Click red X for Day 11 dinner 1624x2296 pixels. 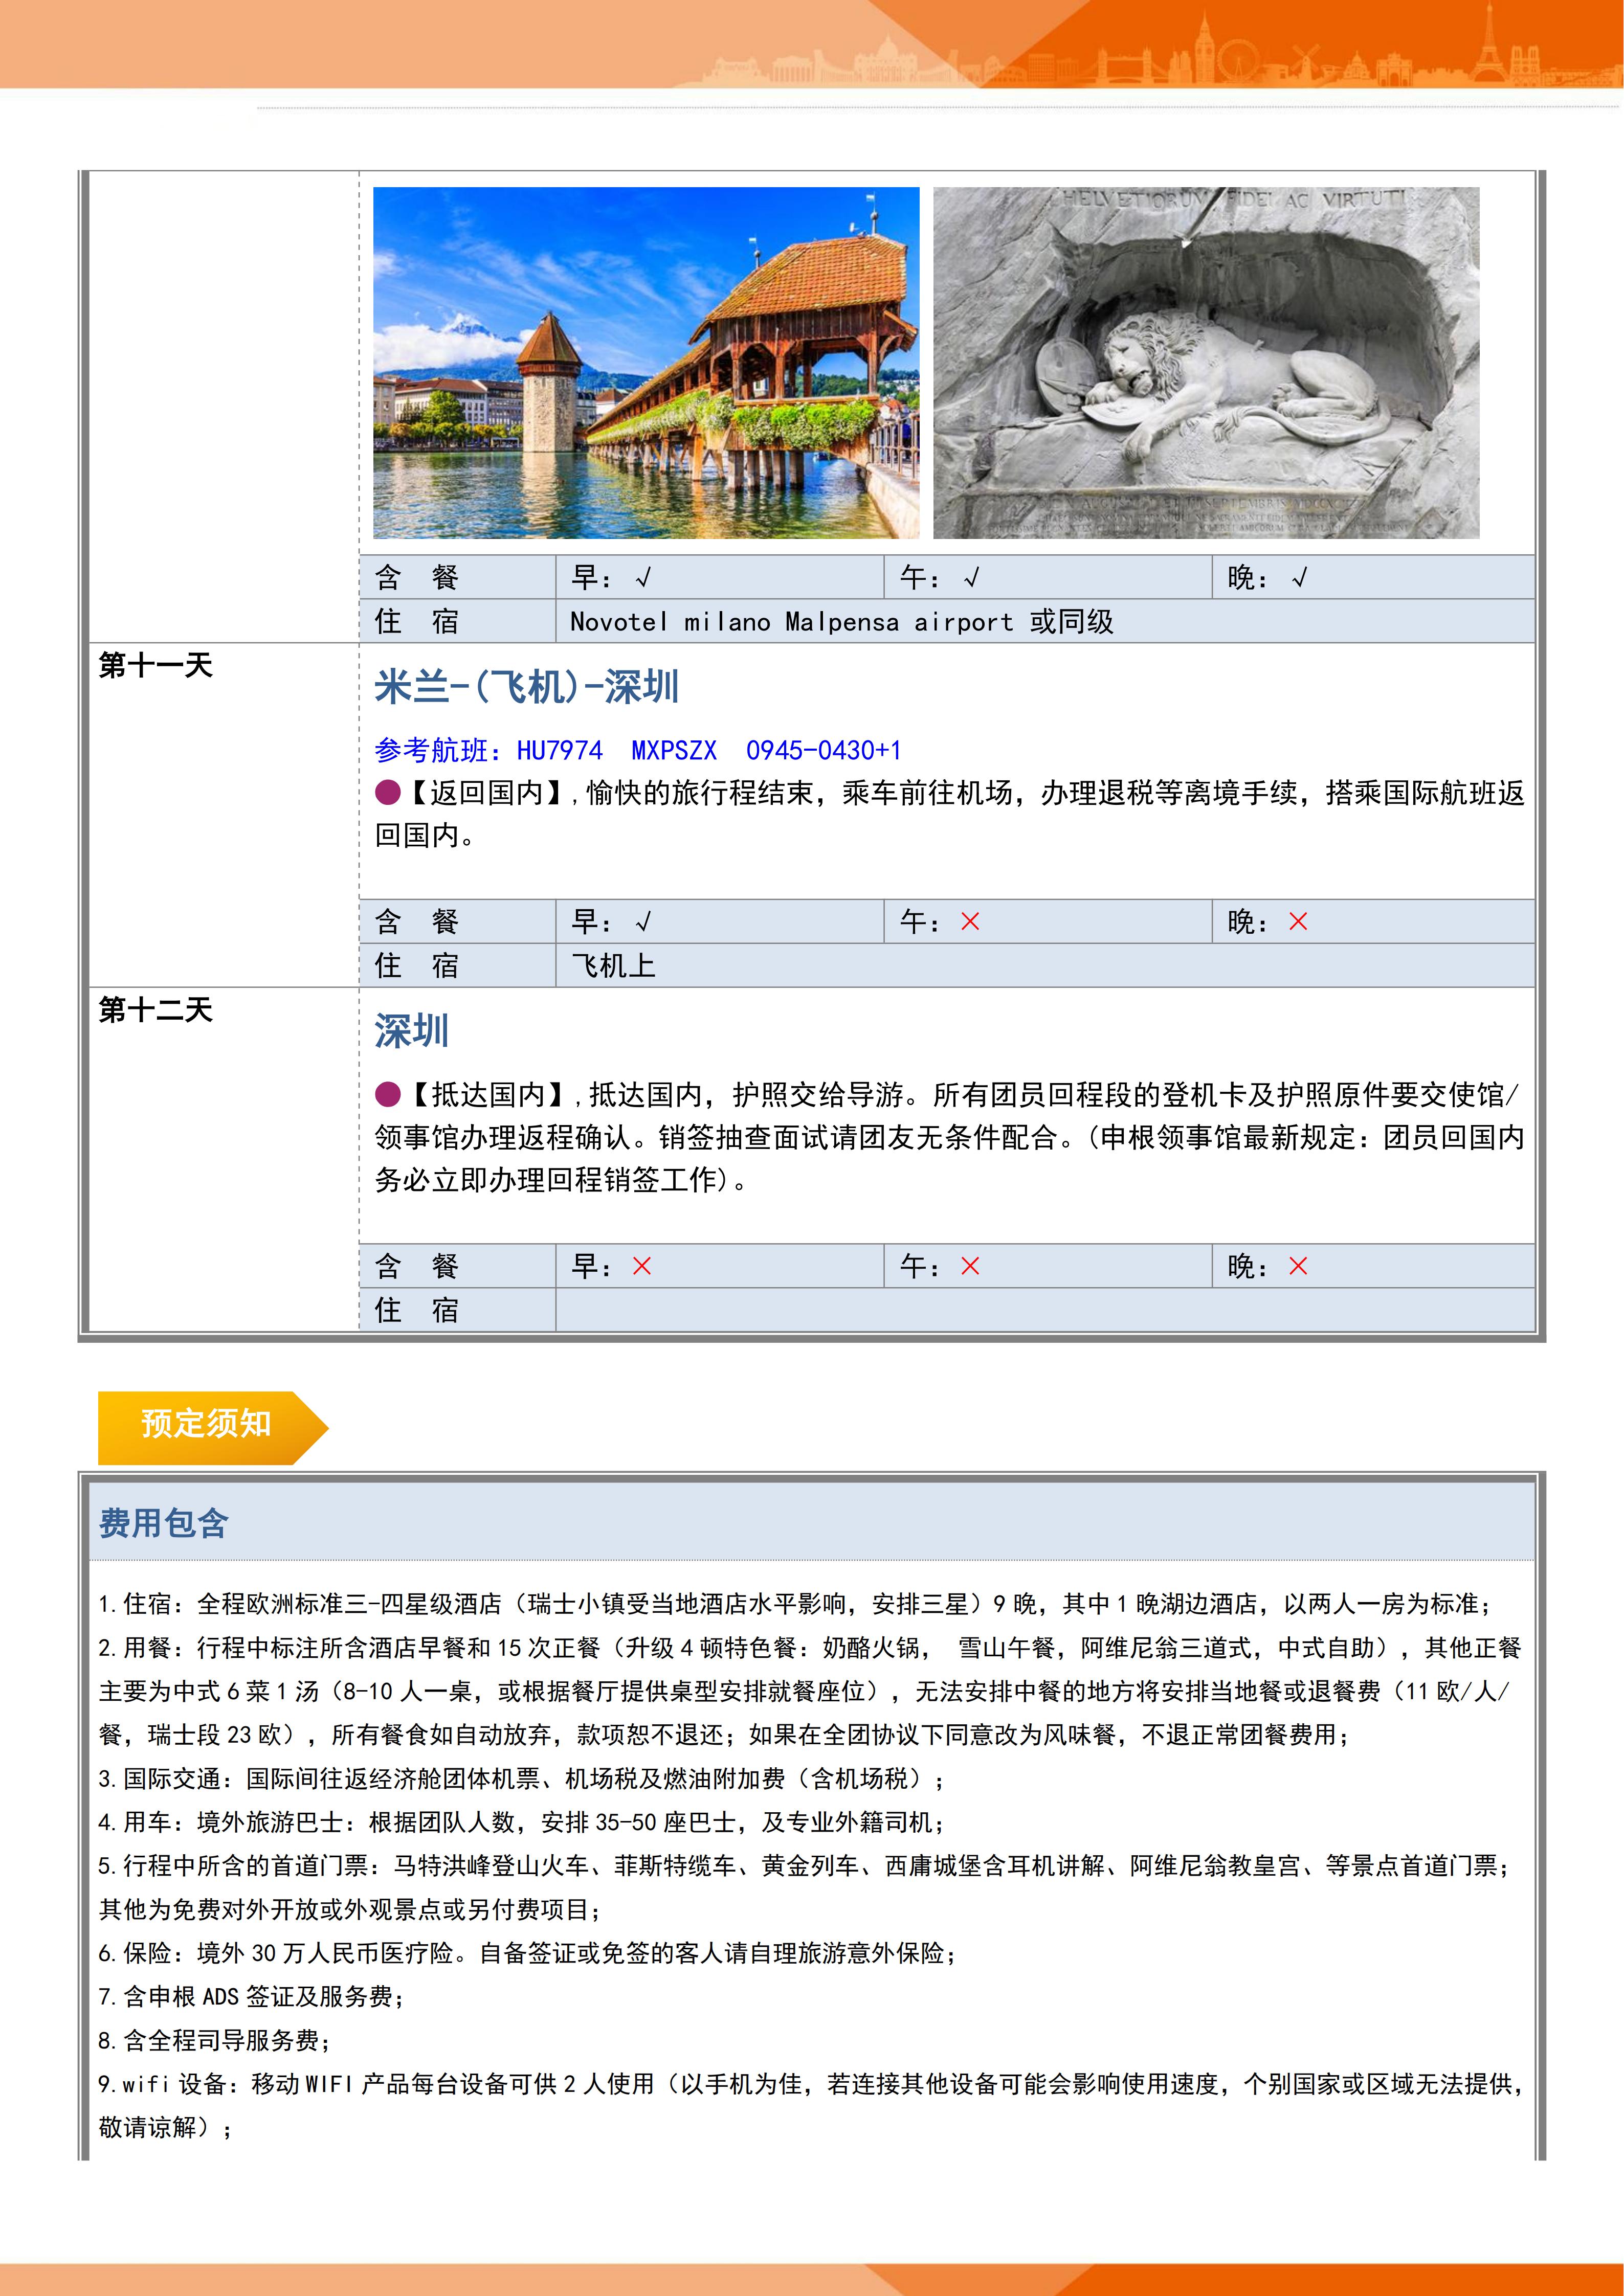pos(1298,922)
